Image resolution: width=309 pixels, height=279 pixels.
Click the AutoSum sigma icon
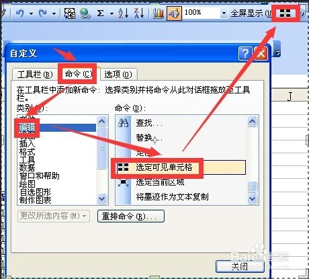[101, 13]
